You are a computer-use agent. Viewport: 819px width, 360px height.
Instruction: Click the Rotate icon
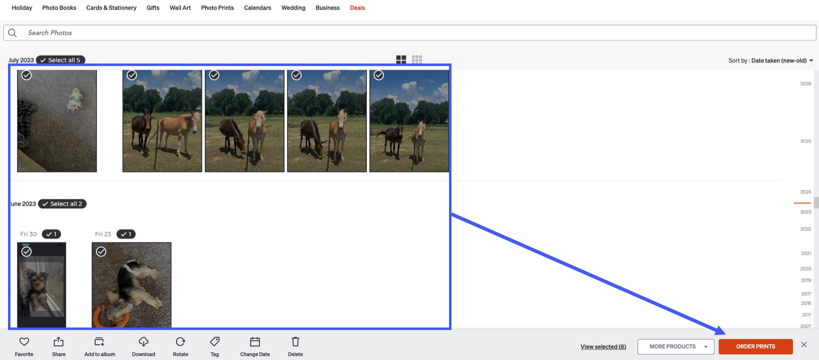(x=180, y=342)
